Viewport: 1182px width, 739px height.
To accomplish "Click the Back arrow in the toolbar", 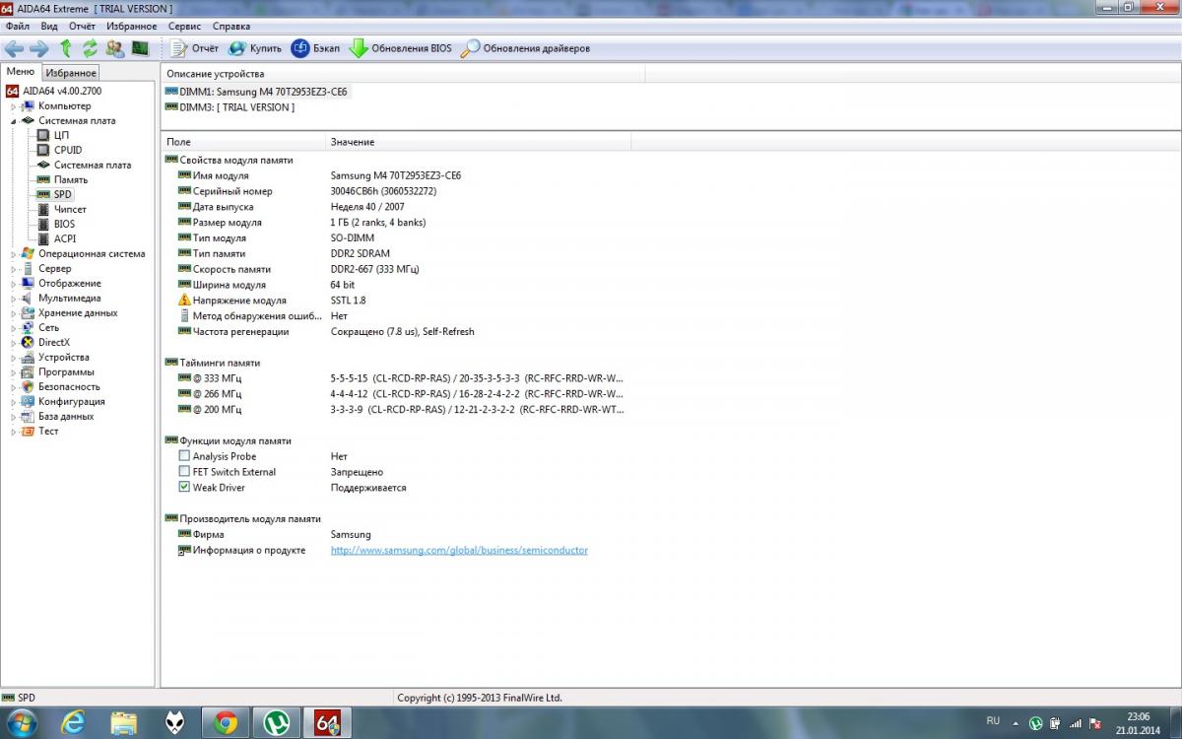I will point(14,48).
